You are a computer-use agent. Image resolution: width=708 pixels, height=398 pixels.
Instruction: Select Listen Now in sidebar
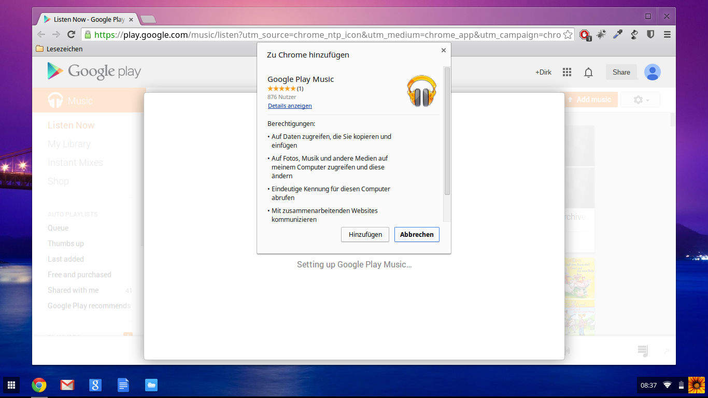pos(71,125)
